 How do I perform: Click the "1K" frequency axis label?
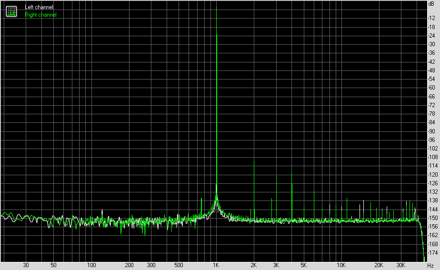click(x=216, y=265)
